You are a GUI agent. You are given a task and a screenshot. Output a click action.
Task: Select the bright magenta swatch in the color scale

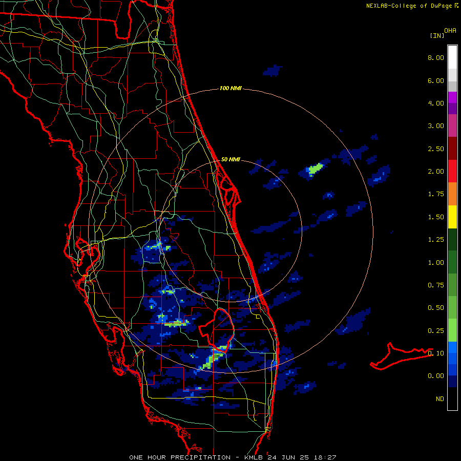point(452,97)
